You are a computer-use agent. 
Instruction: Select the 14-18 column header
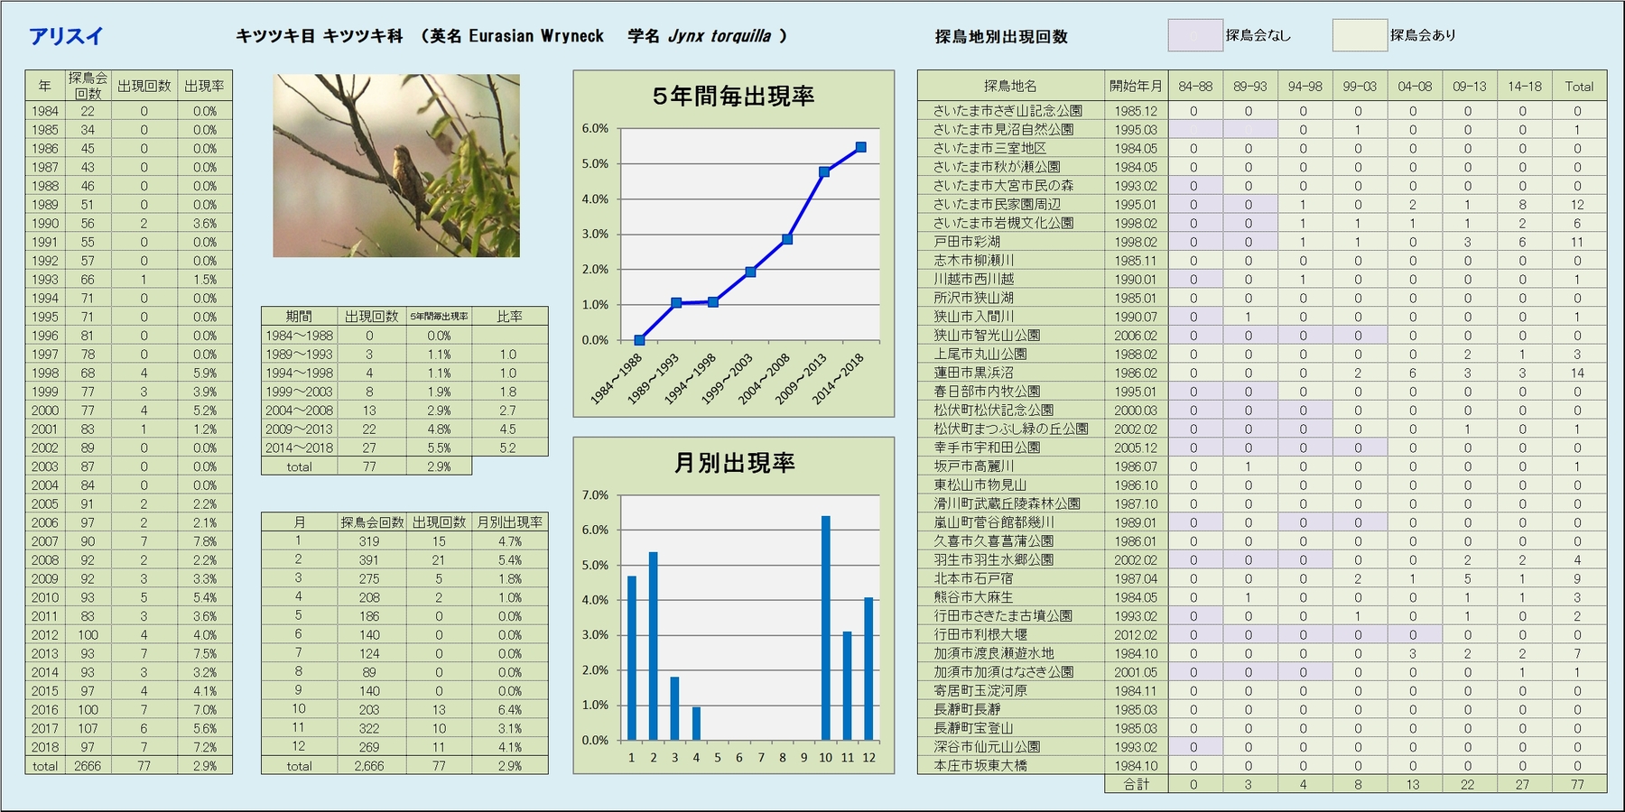pyautogui.click(x=1524, y=86)
